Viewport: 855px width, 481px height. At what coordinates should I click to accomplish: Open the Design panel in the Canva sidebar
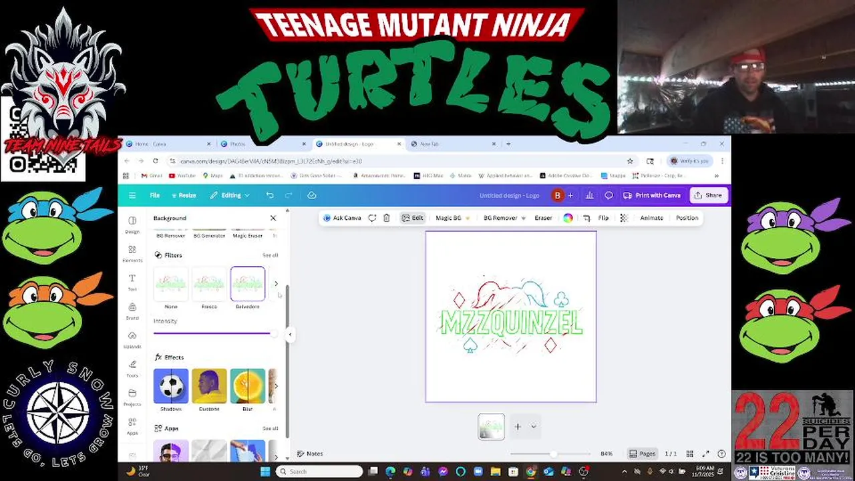coord(132,224)
